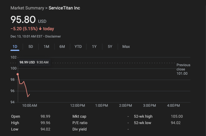Click the 98.99 USD 9:30 AM tooltip
Screen dimensions: 206x136
coord(34,62)
